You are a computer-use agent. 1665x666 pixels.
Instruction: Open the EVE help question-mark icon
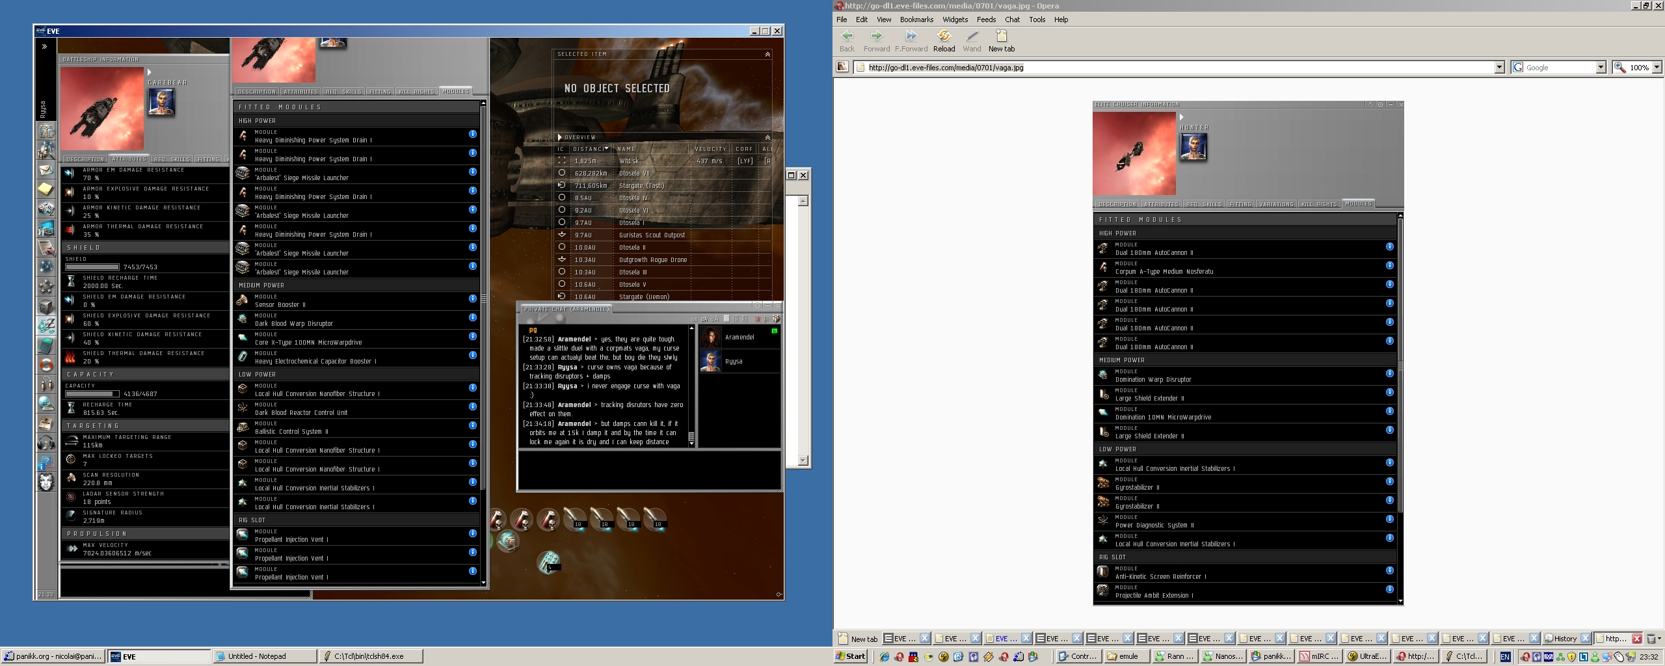46,462
